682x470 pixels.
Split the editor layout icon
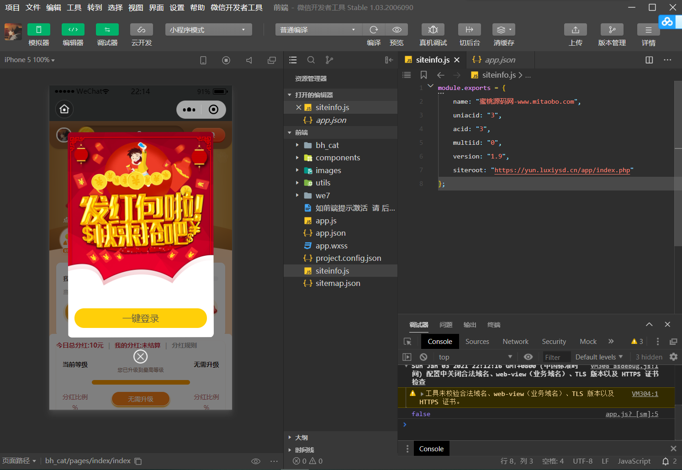pyautogui.click(x=649, y=60)
